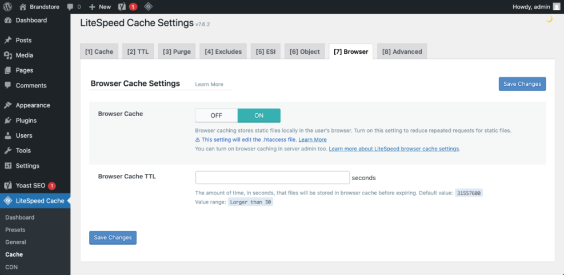Click the Yoast SEO sidebar icon
The height and width of the screenshot is (275, 564).
pos(8,186)
